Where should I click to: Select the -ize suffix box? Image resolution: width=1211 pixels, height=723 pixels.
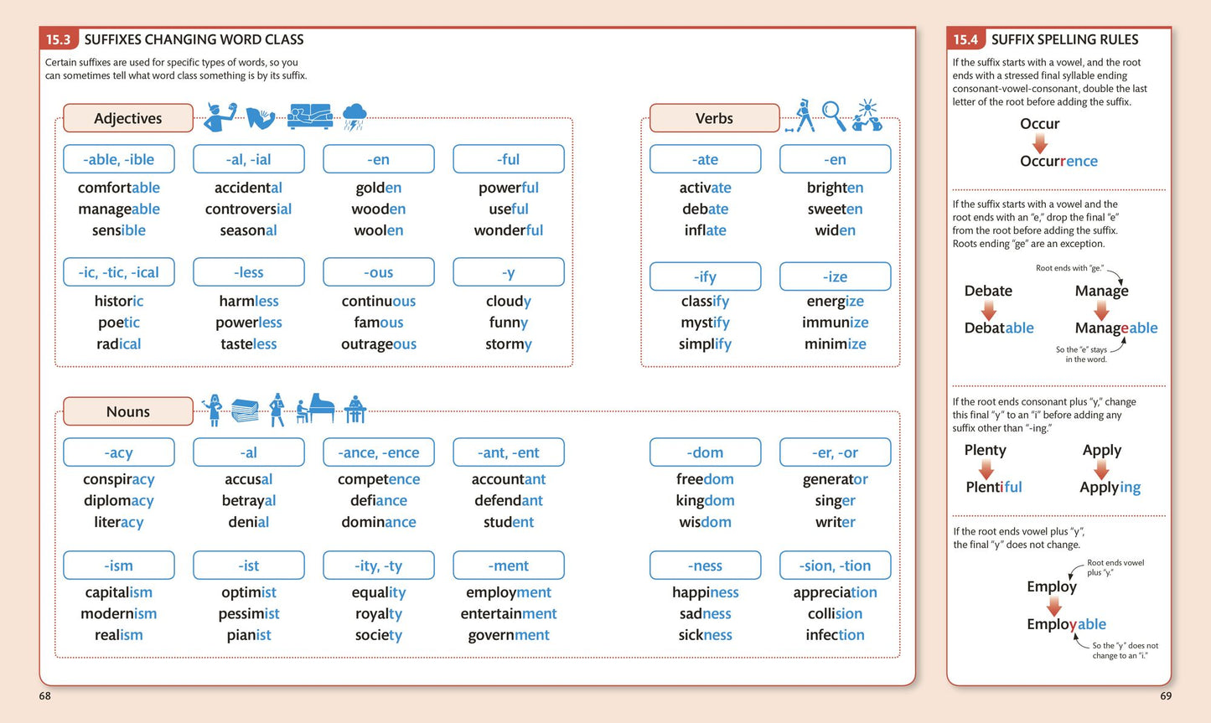click(836, 276)
